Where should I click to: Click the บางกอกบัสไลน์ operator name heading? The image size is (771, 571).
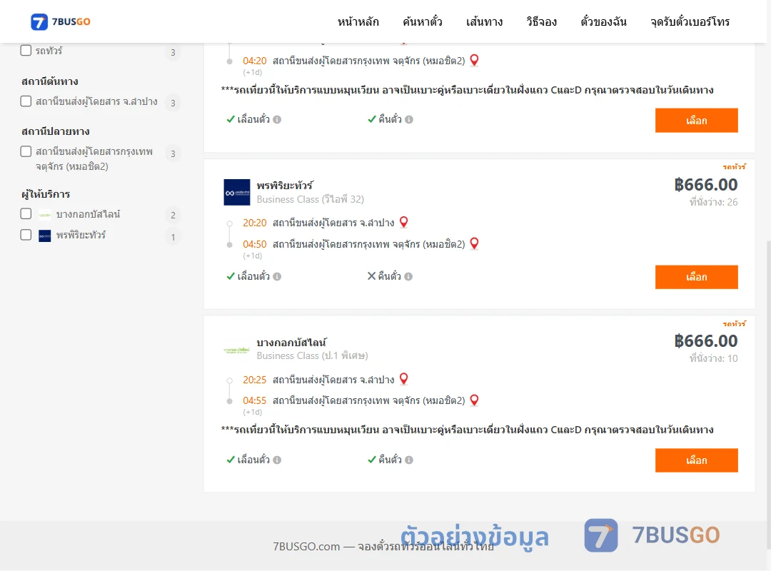click(x=291, y=343)
